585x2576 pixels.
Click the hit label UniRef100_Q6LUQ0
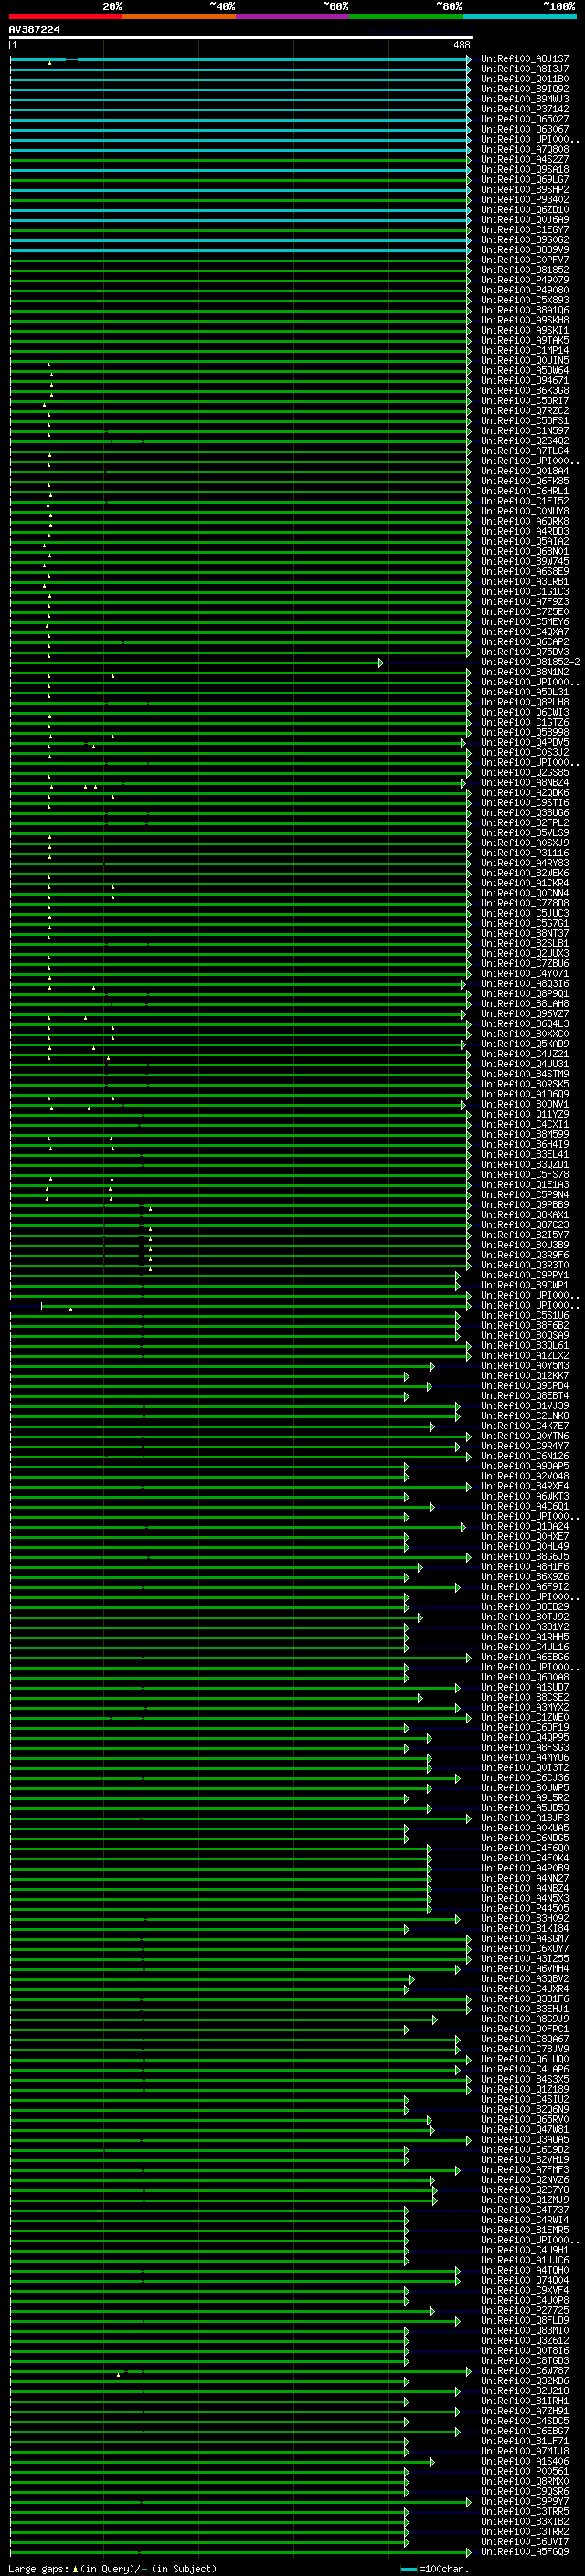coord(525,2059)
